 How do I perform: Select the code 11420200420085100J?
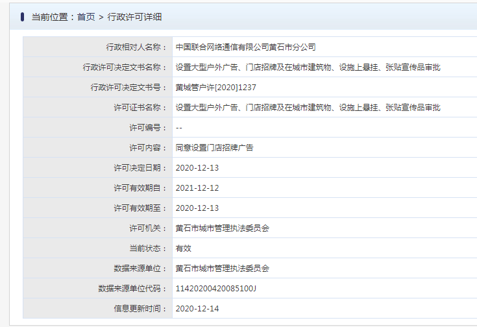pos(216,288)
